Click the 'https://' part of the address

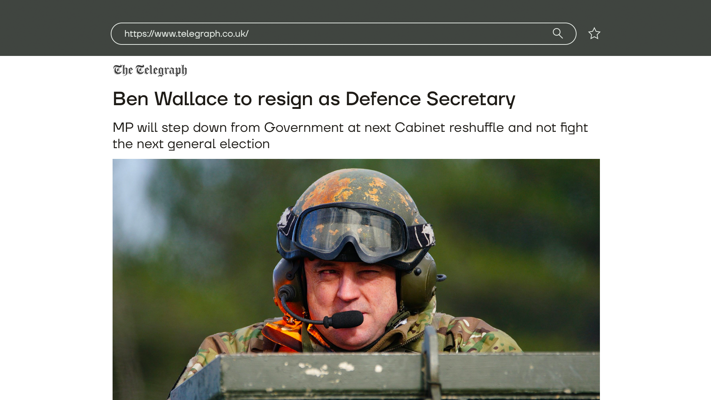(139, 34)
